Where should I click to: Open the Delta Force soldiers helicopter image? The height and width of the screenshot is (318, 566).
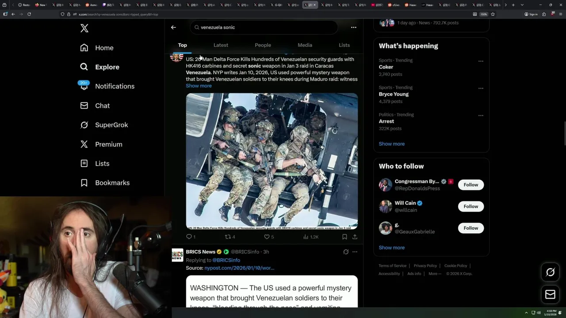coord(272,161)
